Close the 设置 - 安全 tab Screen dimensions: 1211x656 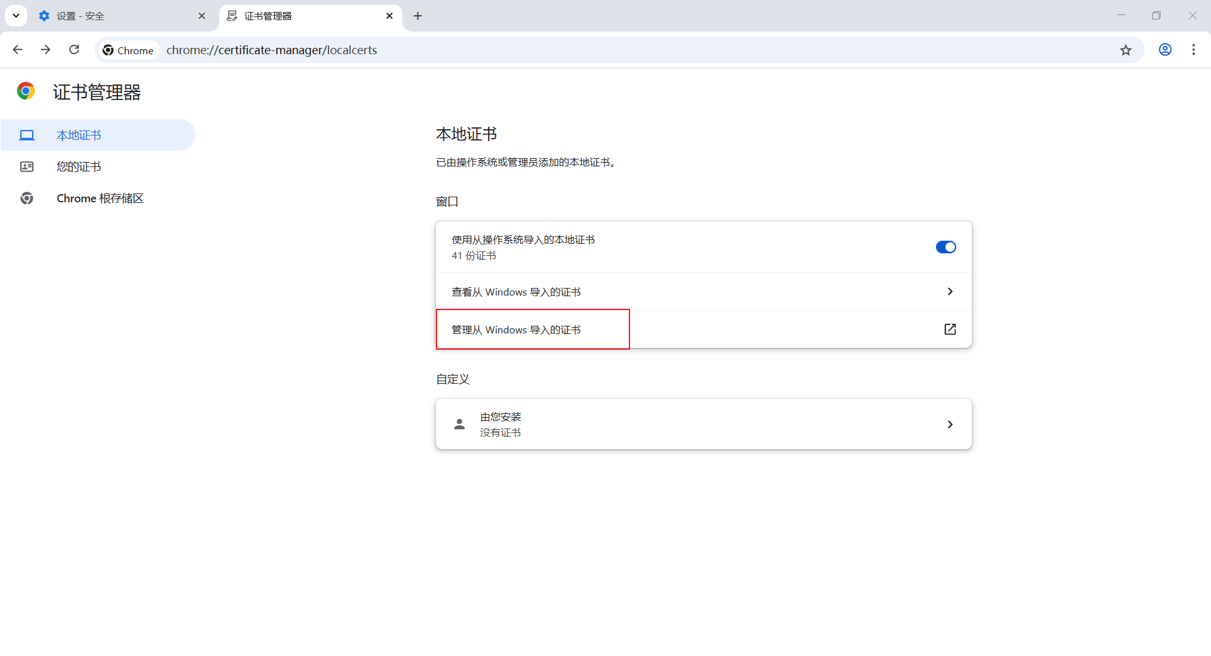pyautogui.click(x=202, y=16)
